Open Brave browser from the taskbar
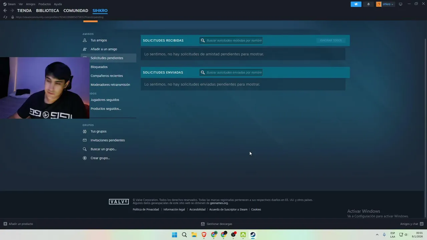Image resolution: width=427 pixels, height=240 pixels. coord(204,235)
